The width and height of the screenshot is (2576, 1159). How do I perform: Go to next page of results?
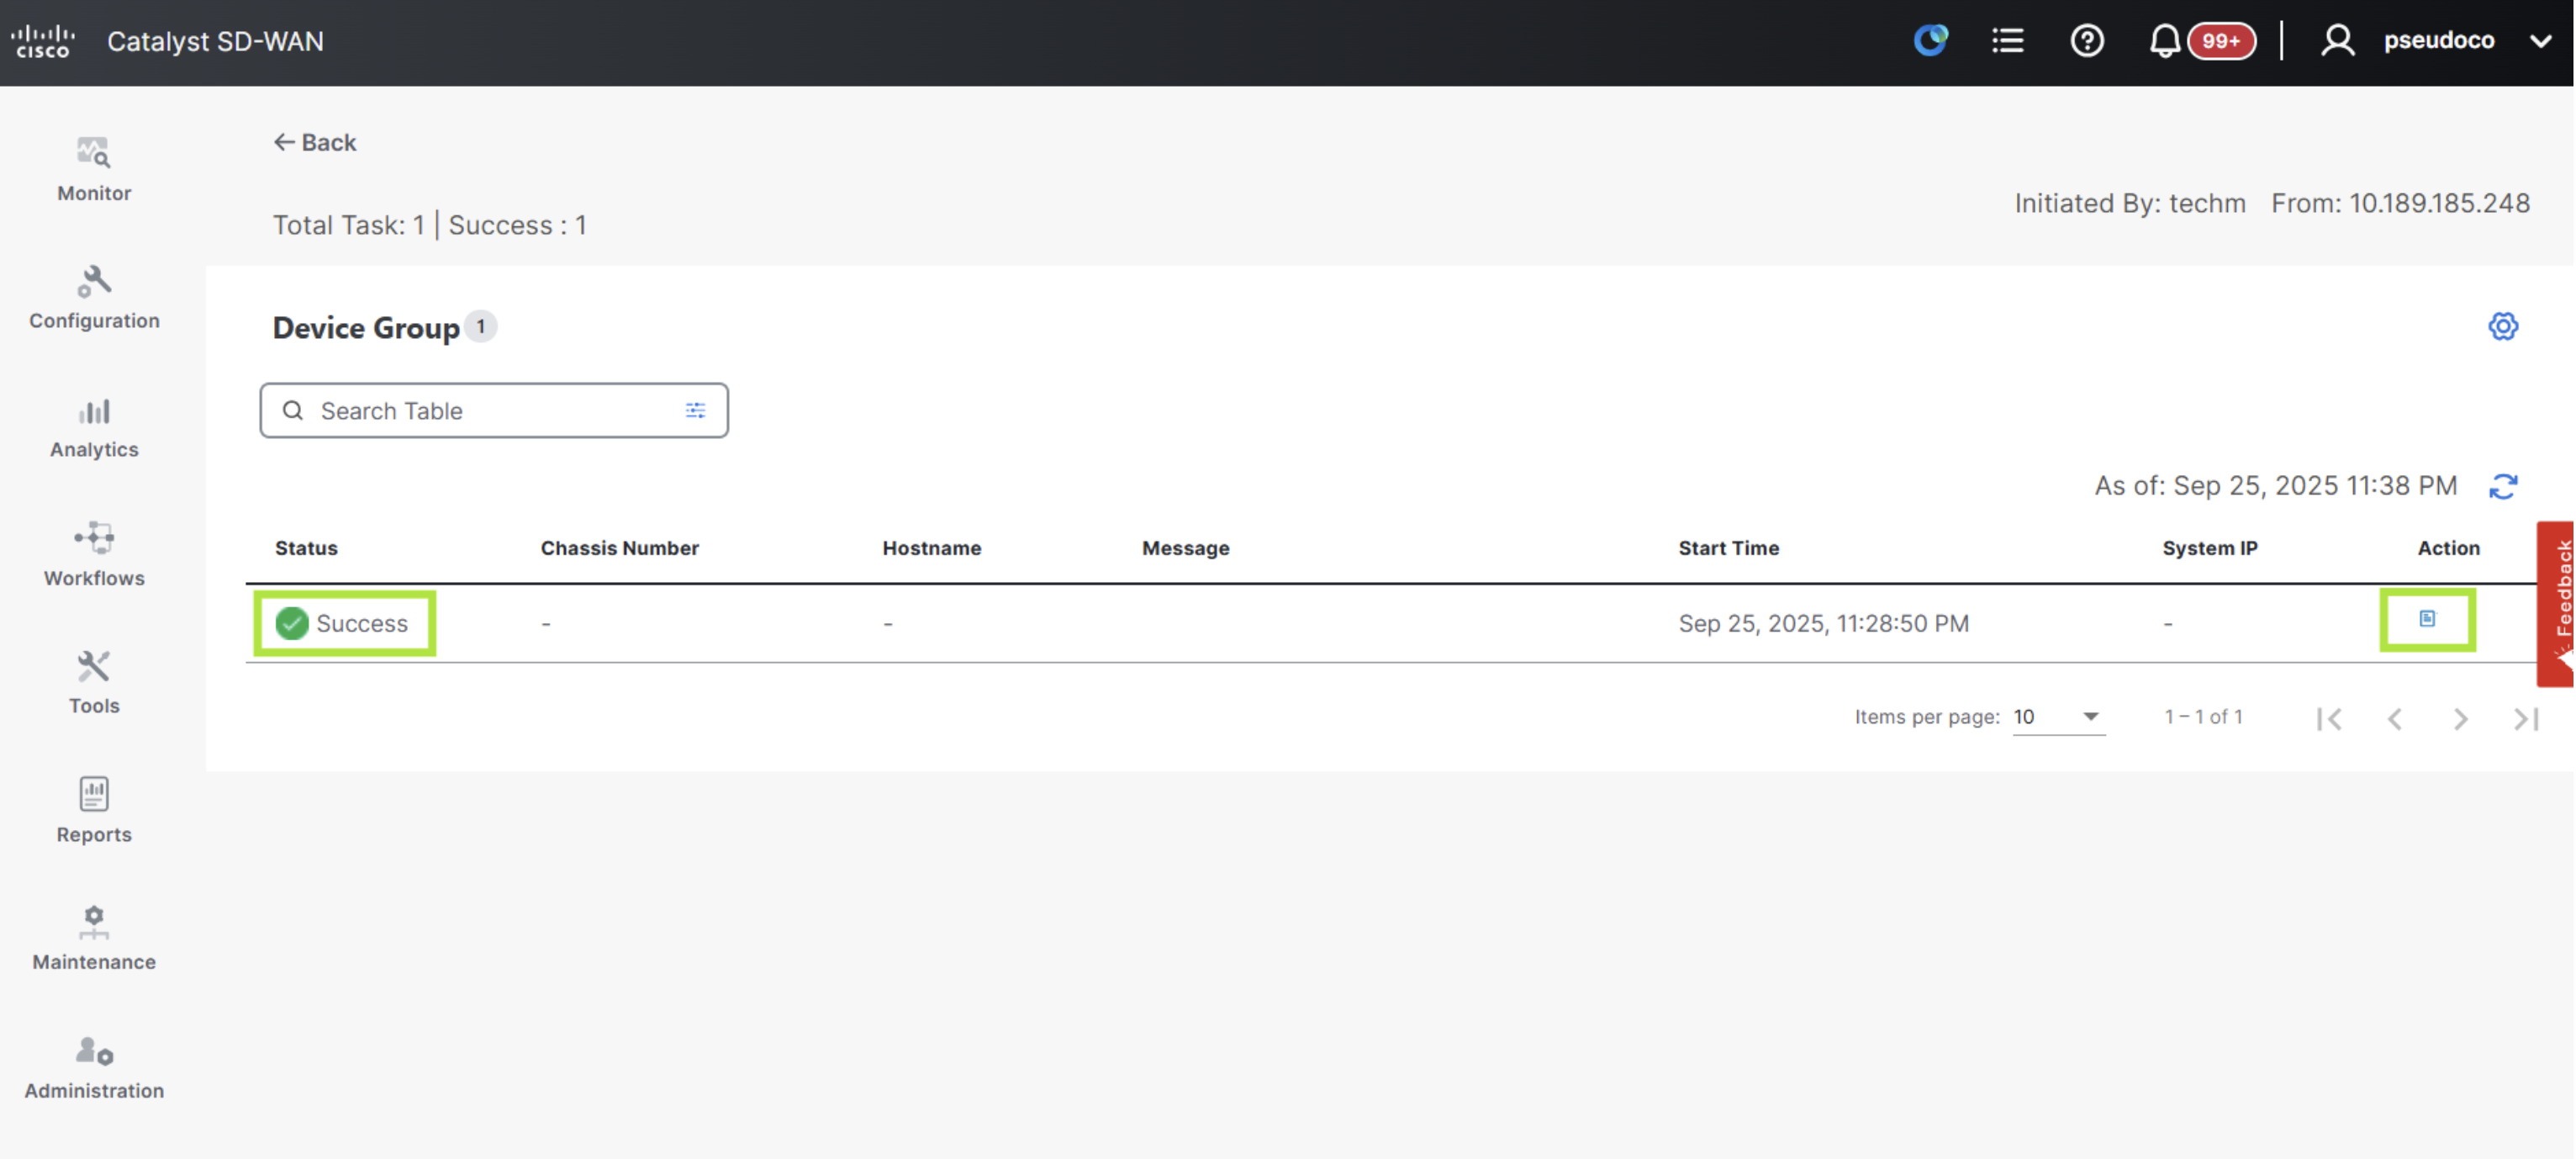2460,719
